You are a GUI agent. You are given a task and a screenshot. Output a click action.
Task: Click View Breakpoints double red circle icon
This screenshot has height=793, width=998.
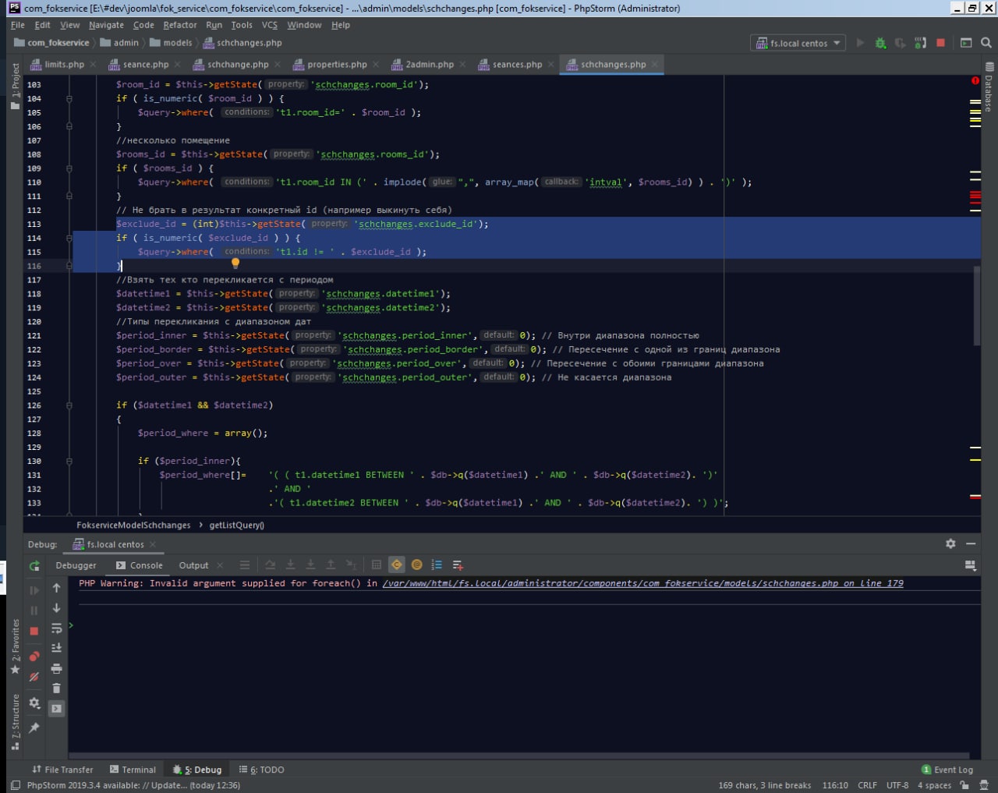pyautogui.click(x=34, y=657)
